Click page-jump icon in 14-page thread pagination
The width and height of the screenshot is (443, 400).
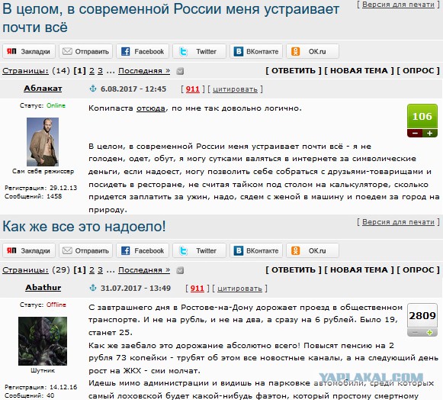[x=180, y=71]
